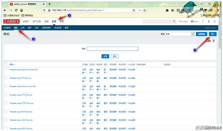The height and width of the screenshot is (131, 223).
Task: Open the extensions puzzle-piece icon
Action: coord(167,10)
